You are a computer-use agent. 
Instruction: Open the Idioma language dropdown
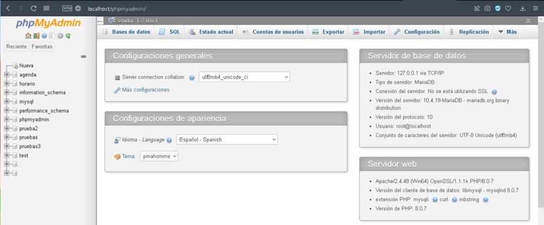coord(227,140)
